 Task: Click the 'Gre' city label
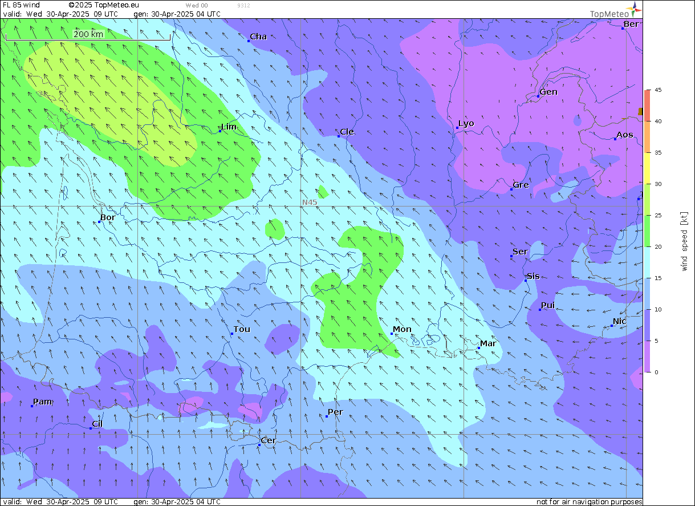[x=521, y=185]
